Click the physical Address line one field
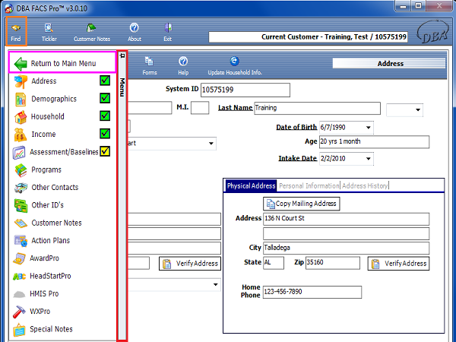This screenshot has height=342, width=456. pyautogui.click(x=346, y=219)
